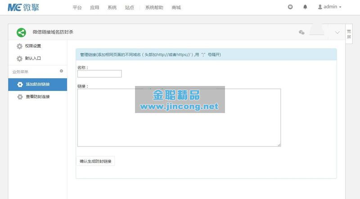
Task: Click the gear icon beside 默认入口
Action: [19, 59]
